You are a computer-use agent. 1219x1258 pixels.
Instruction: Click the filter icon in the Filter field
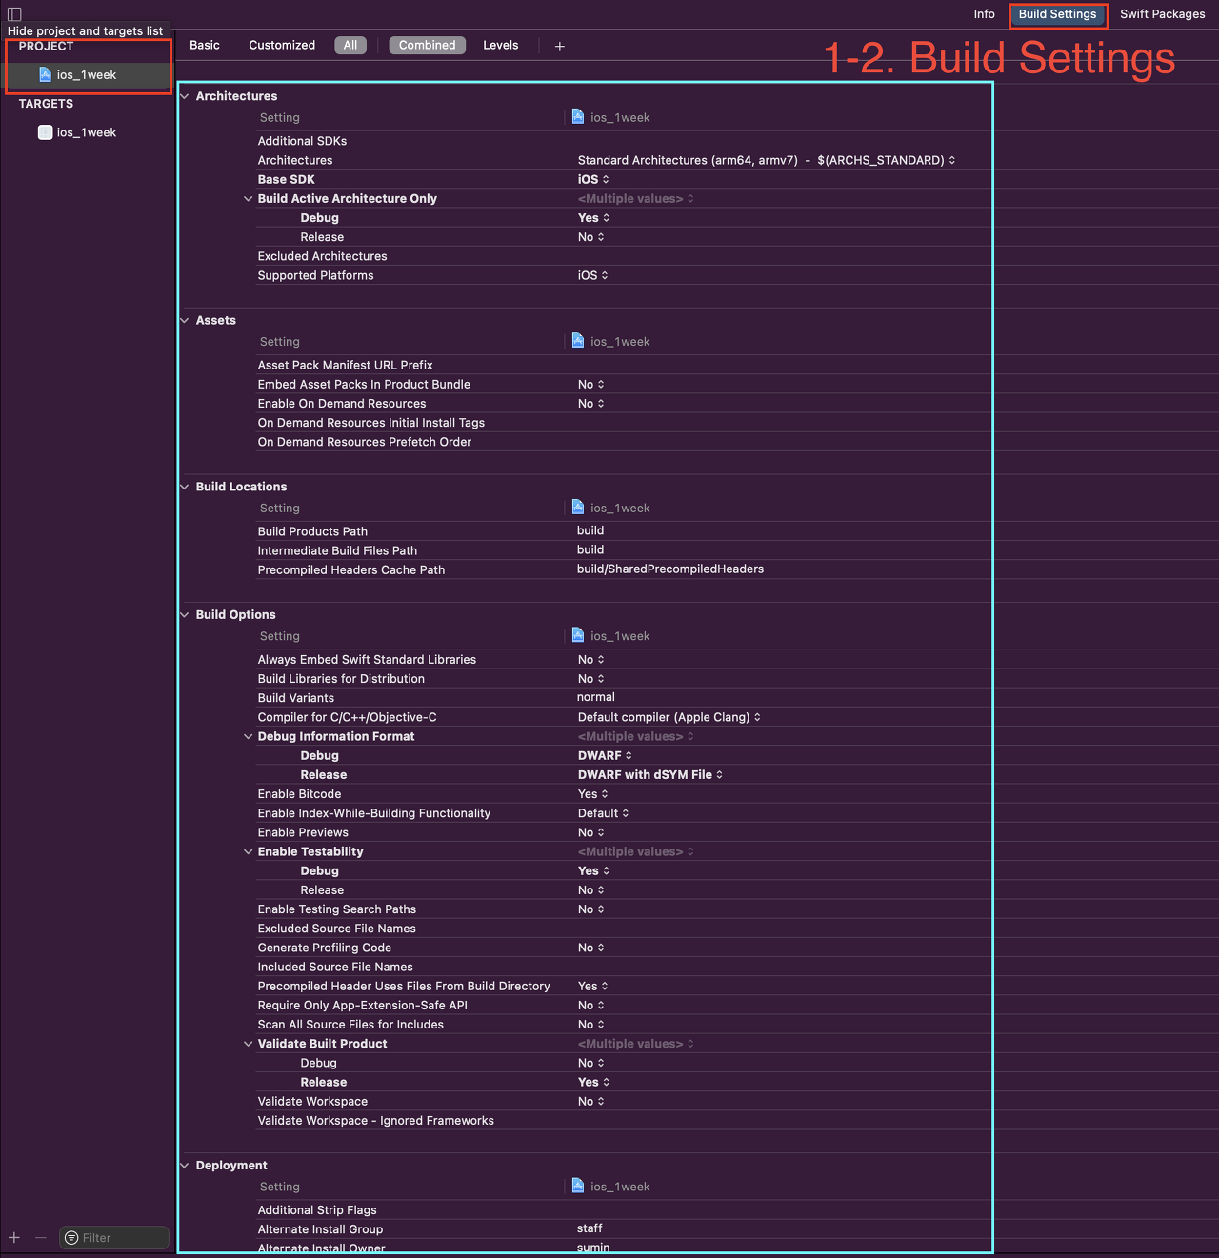coord(71,1238)
